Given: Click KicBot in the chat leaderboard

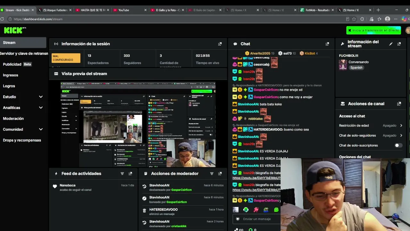Looking at the screenshot, I should coord(310,53).
